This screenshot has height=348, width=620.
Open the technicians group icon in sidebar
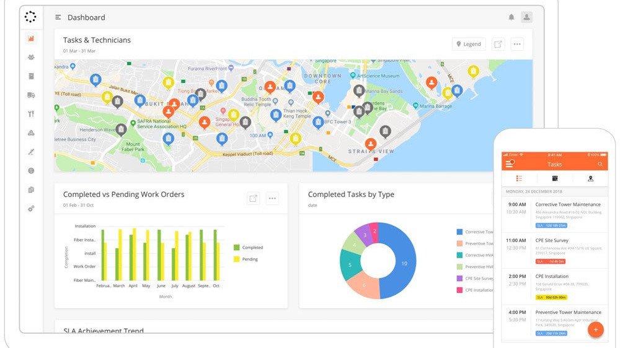pos(31,57)
